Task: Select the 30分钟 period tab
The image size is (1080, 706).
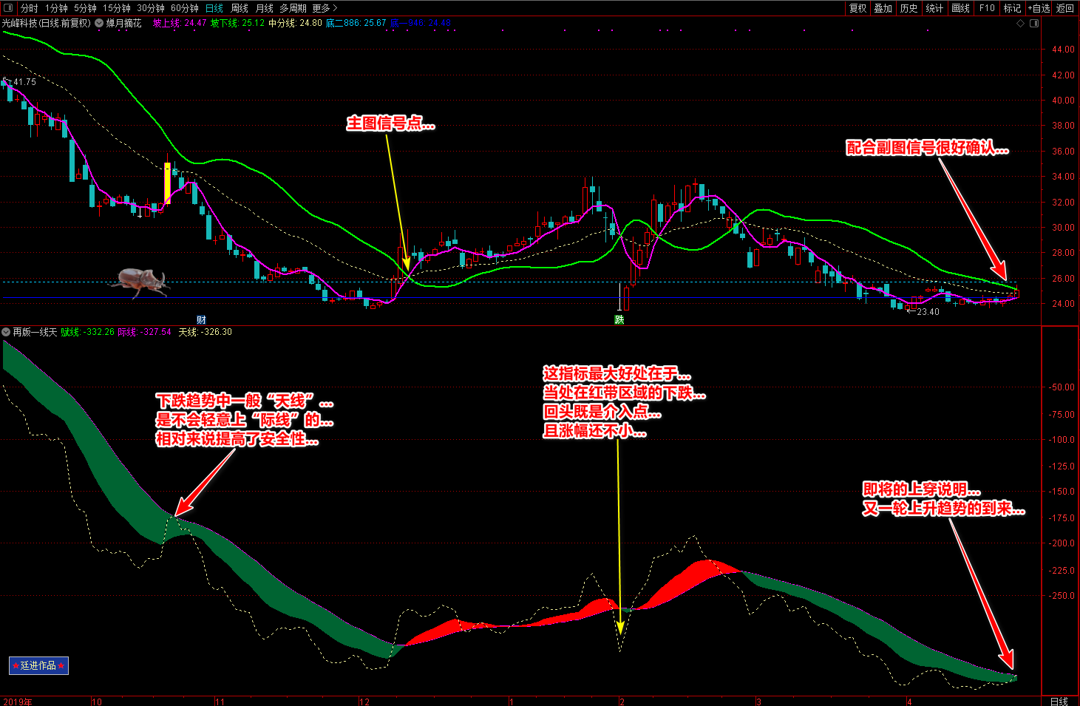Action: (151, 8)
